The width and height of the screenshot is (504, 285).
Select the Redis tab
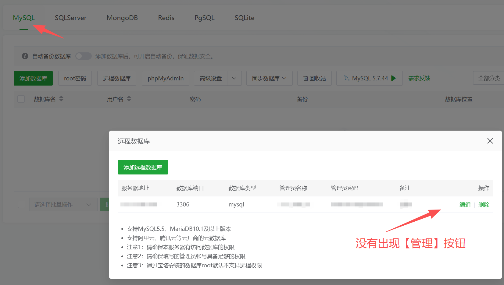pyautogui.click(x=166, y=18)
